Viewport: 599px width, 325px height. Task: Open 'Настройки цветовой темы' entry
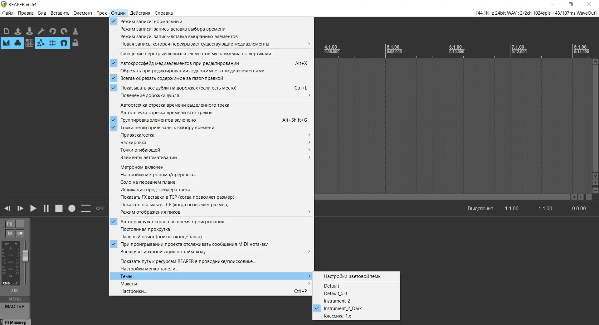pos(356,276)
